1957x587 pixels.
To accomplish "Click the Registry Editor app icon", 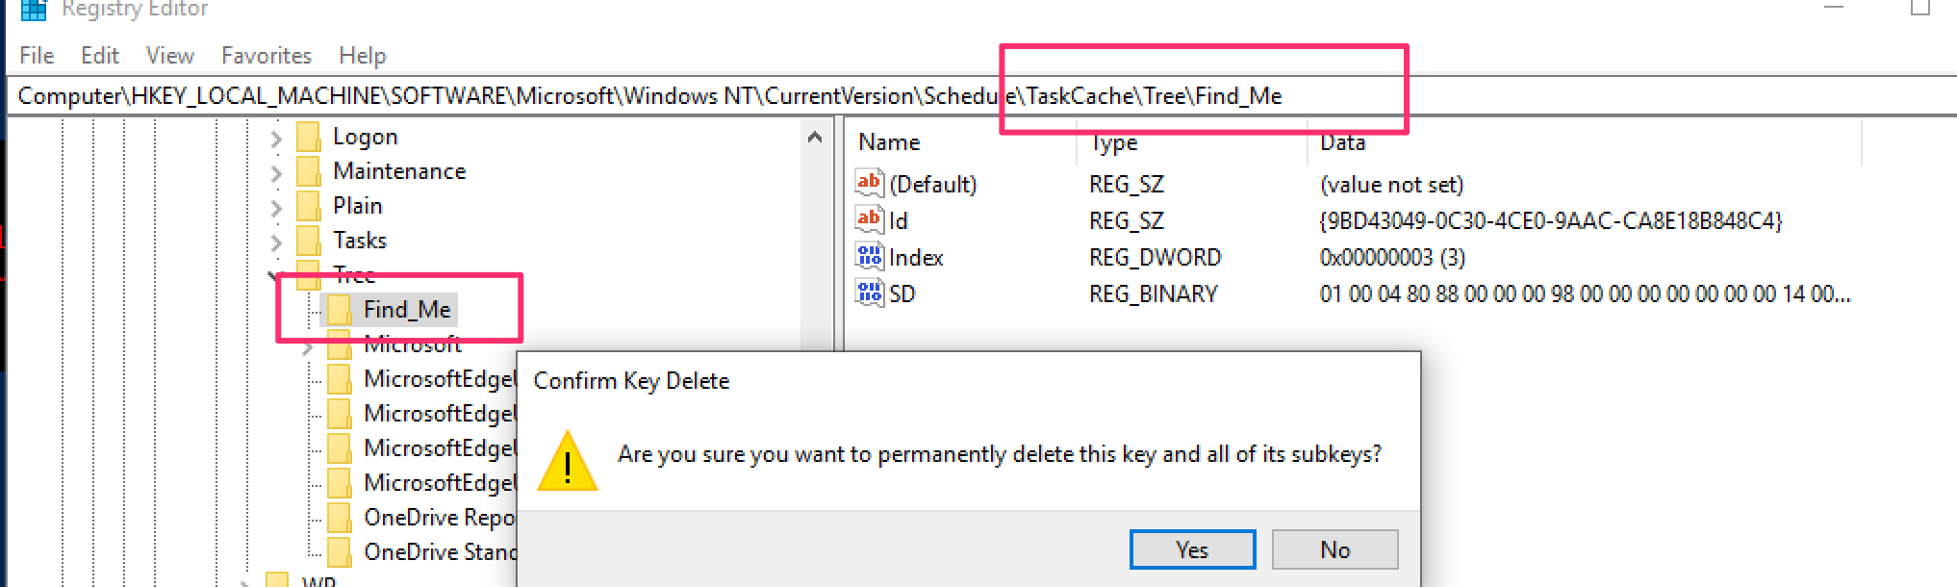I will tap(34, 10).
